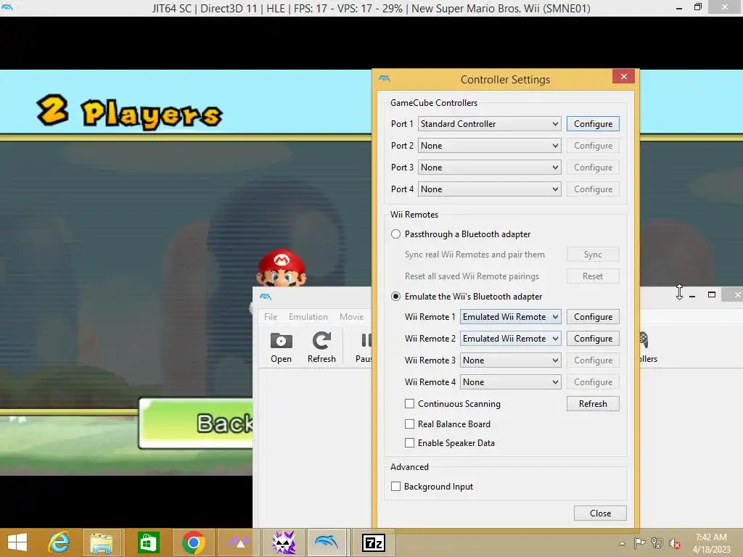743x557 pixels.
Task: Click the Action Center flag tray icon
Action: tap(639, 542)
